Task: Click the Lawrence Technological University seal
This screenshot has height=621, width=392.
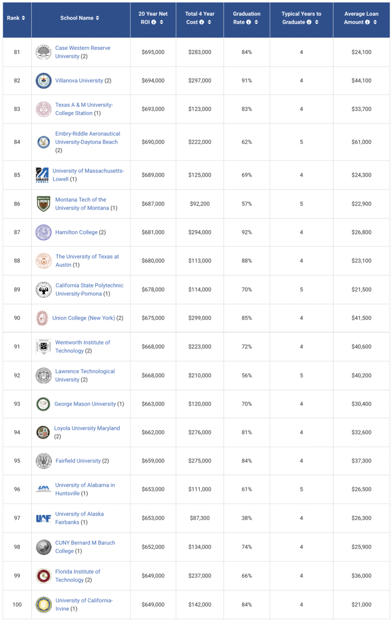Action: point(44,376)
